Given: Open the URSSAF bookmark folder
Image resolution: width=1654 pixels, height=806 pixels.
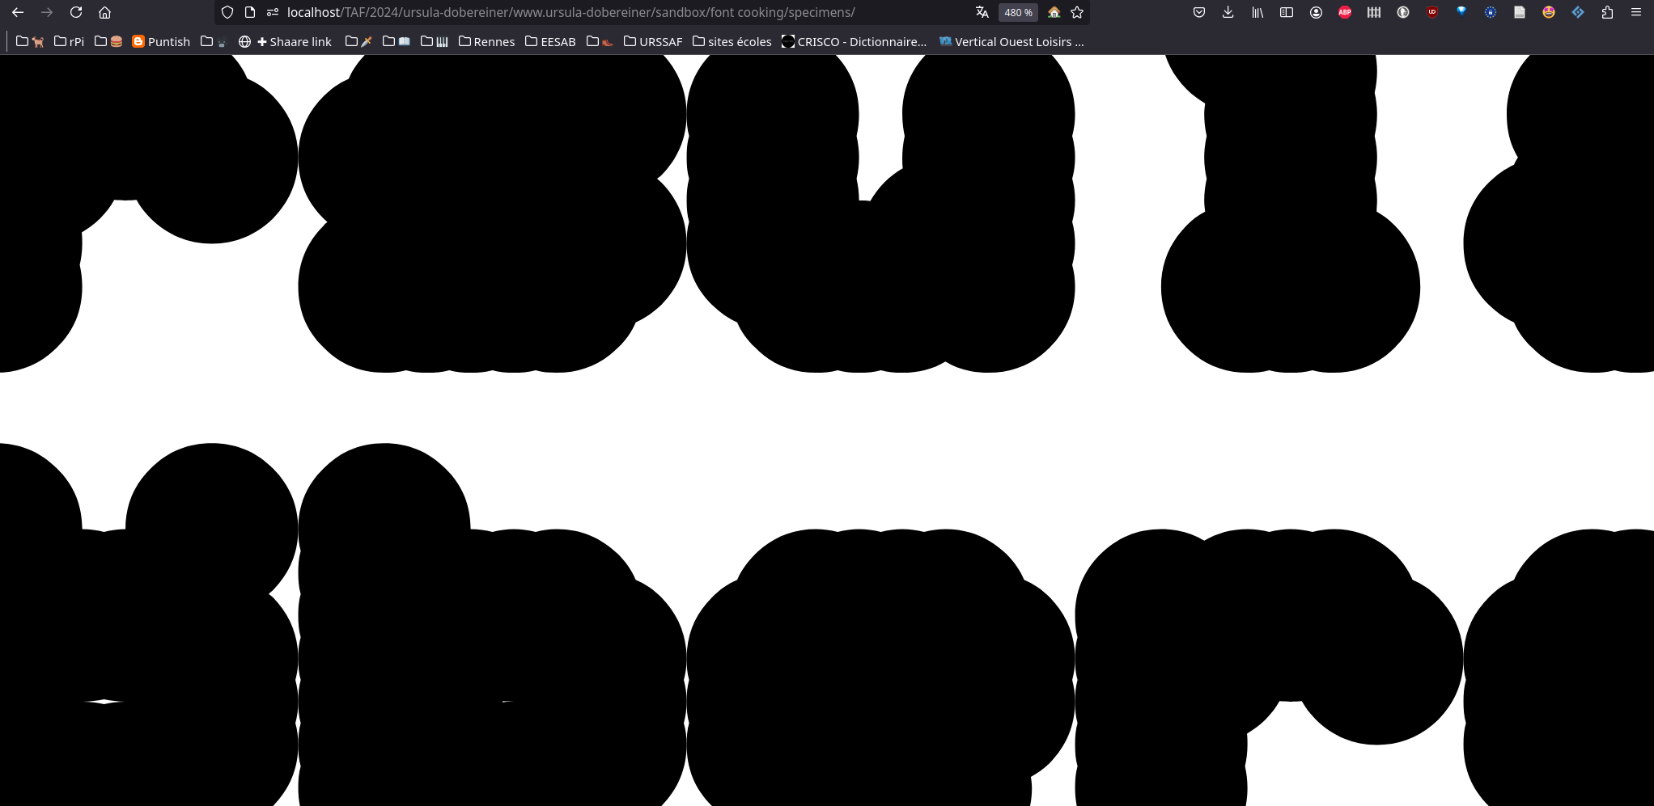Looking at the screenshot, I should tap(653, 41).
